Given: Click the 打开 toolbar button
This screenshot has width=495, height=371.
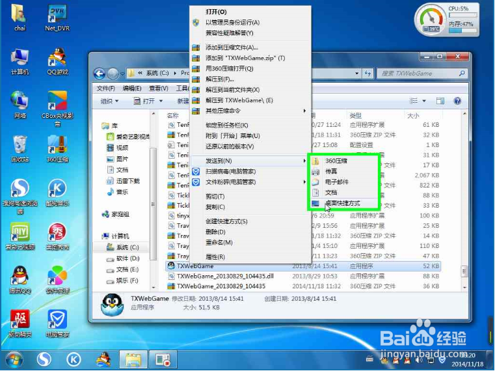Looking at the screenshot, I should coord(144,101).
